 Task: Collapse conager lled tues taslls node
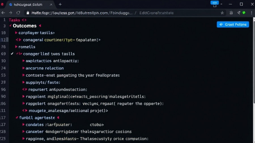coord(19,54)
